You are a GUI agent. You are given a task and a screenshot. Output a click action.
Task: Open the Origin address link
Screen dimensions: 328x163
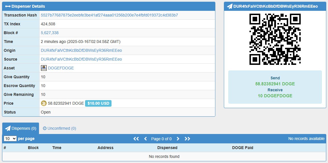pyautogui.click(x=81, y=50)
